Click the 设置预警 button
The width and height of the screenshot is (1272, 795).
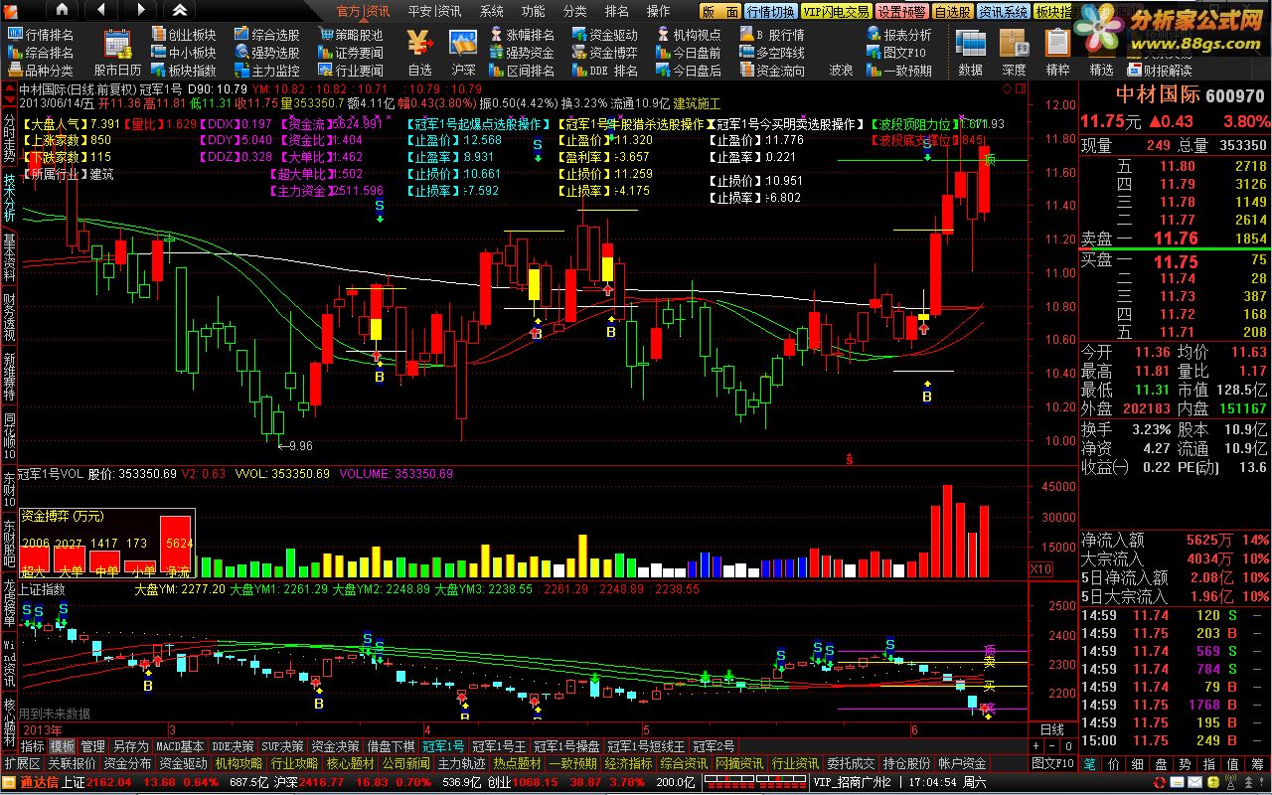902,11
